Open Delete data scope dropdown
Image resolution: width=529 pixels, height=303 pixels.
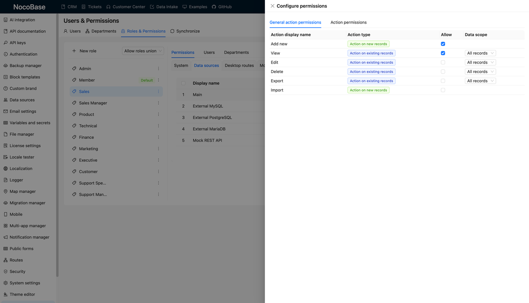(480, 71)
